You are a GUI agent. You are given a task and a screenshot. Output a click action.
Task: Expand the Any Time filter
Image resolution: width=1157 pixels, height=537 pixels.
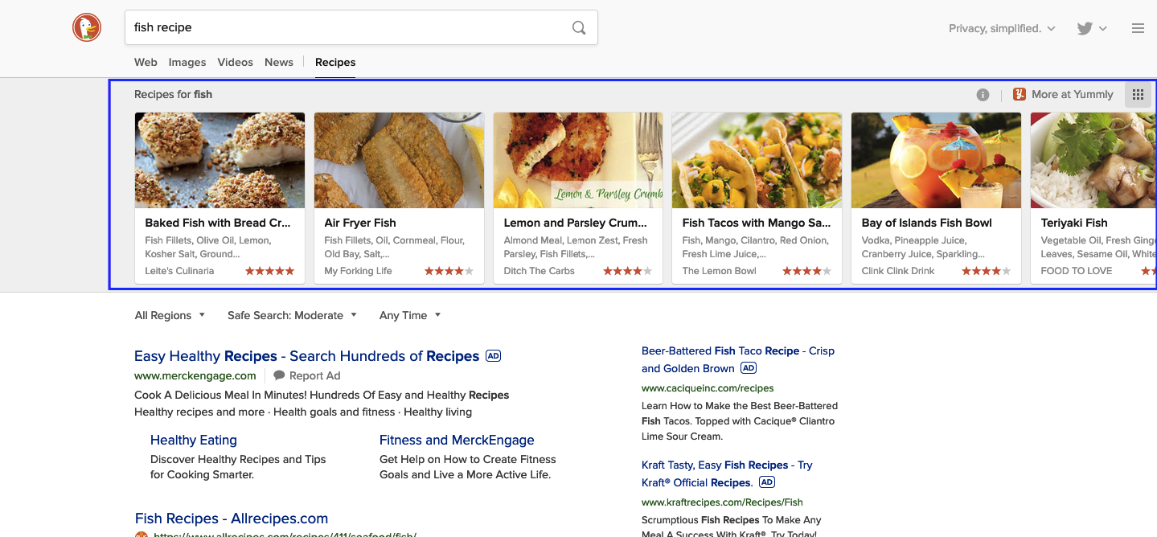(x=409, y=315)
